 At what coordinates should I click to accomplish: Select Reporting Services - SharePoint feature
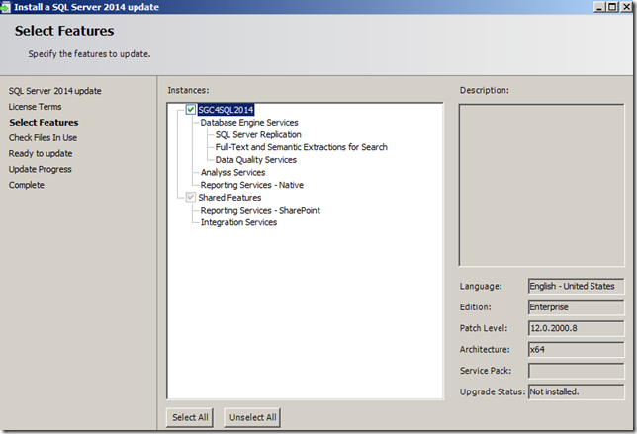tap(260, 211)
